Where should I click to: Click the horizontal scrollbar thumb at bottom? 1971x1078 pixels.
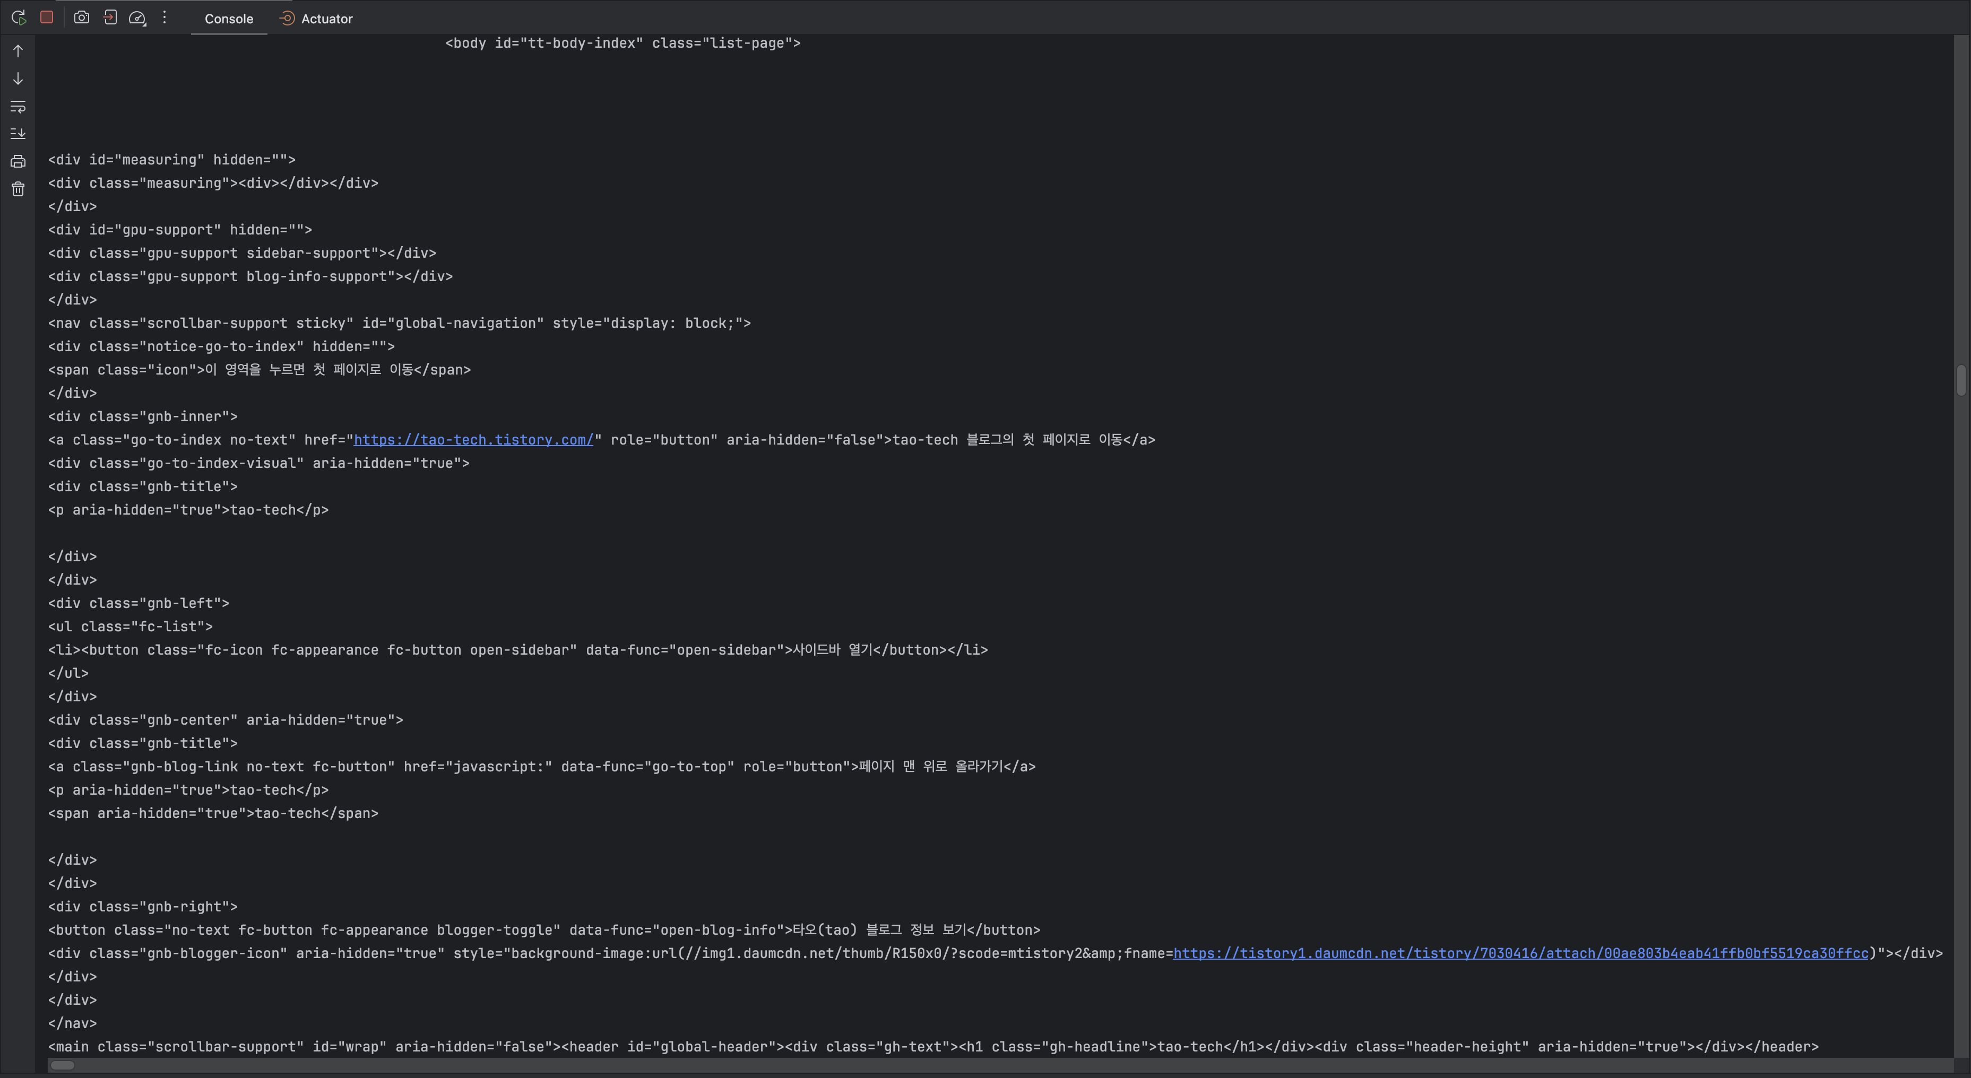coord(62,1065)
